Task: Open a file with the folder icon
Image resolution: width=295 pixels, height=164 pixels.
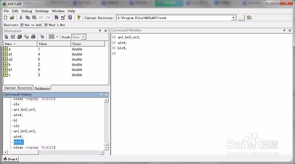Action: (12, 17)
